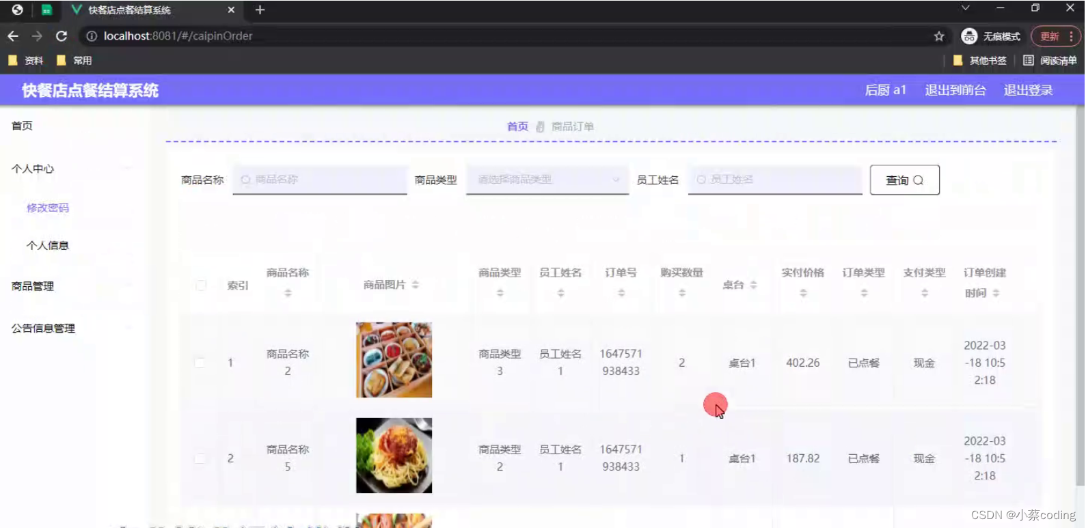Click 商品名称 5 cell in row 2

coord(288,458)
